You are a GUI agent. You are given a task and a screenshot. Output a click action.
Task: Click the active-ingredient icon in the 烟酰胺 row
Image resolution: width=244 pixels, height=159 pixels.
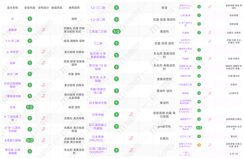(43, 30)
